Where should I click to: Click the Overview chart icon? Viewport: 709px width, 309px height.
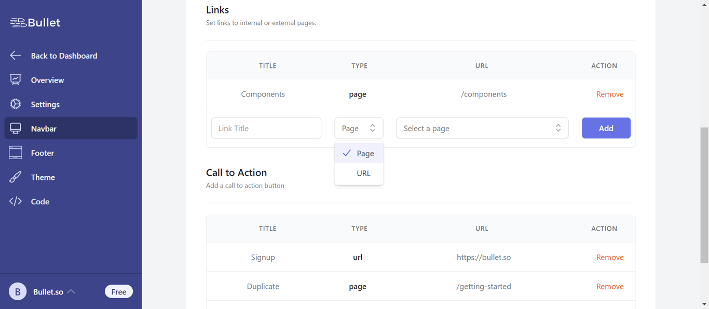point(16,80)
